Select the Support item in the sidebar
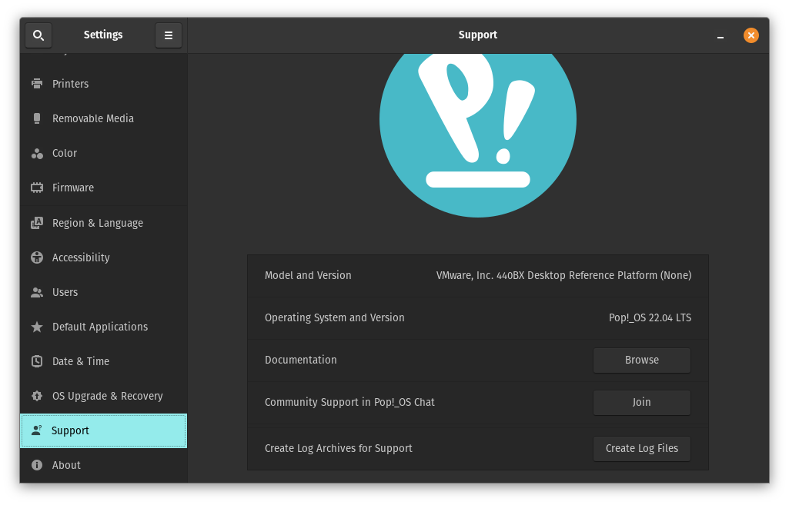Screen dimensions: 789x505 point(103,430)
